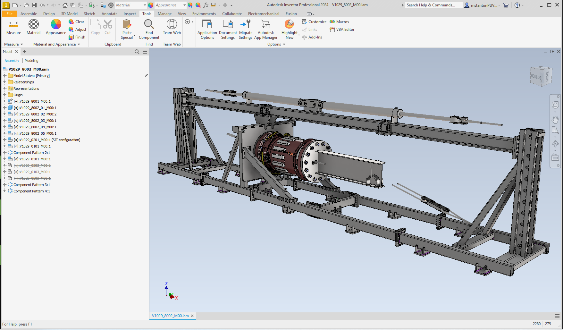The height and width of the screenshot is (330, 563).
Task: Add a new browser panel tab
Action: [24, 52]
